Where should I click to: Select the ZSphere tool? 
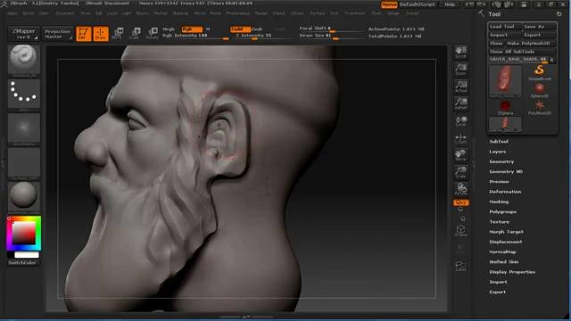pyautogui.click(x=505, y=108)
